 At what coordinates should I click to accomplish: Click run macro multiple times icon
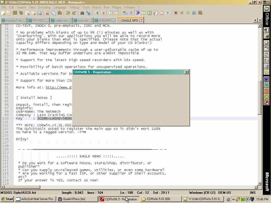(194, 13)
